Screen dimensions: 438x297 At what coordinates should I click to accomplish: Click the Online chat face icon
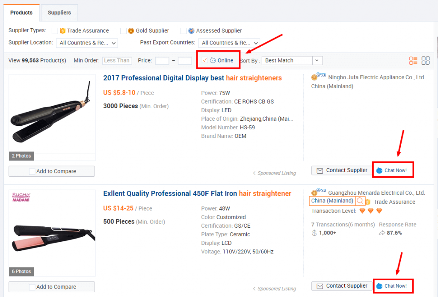tap(213, 60)
